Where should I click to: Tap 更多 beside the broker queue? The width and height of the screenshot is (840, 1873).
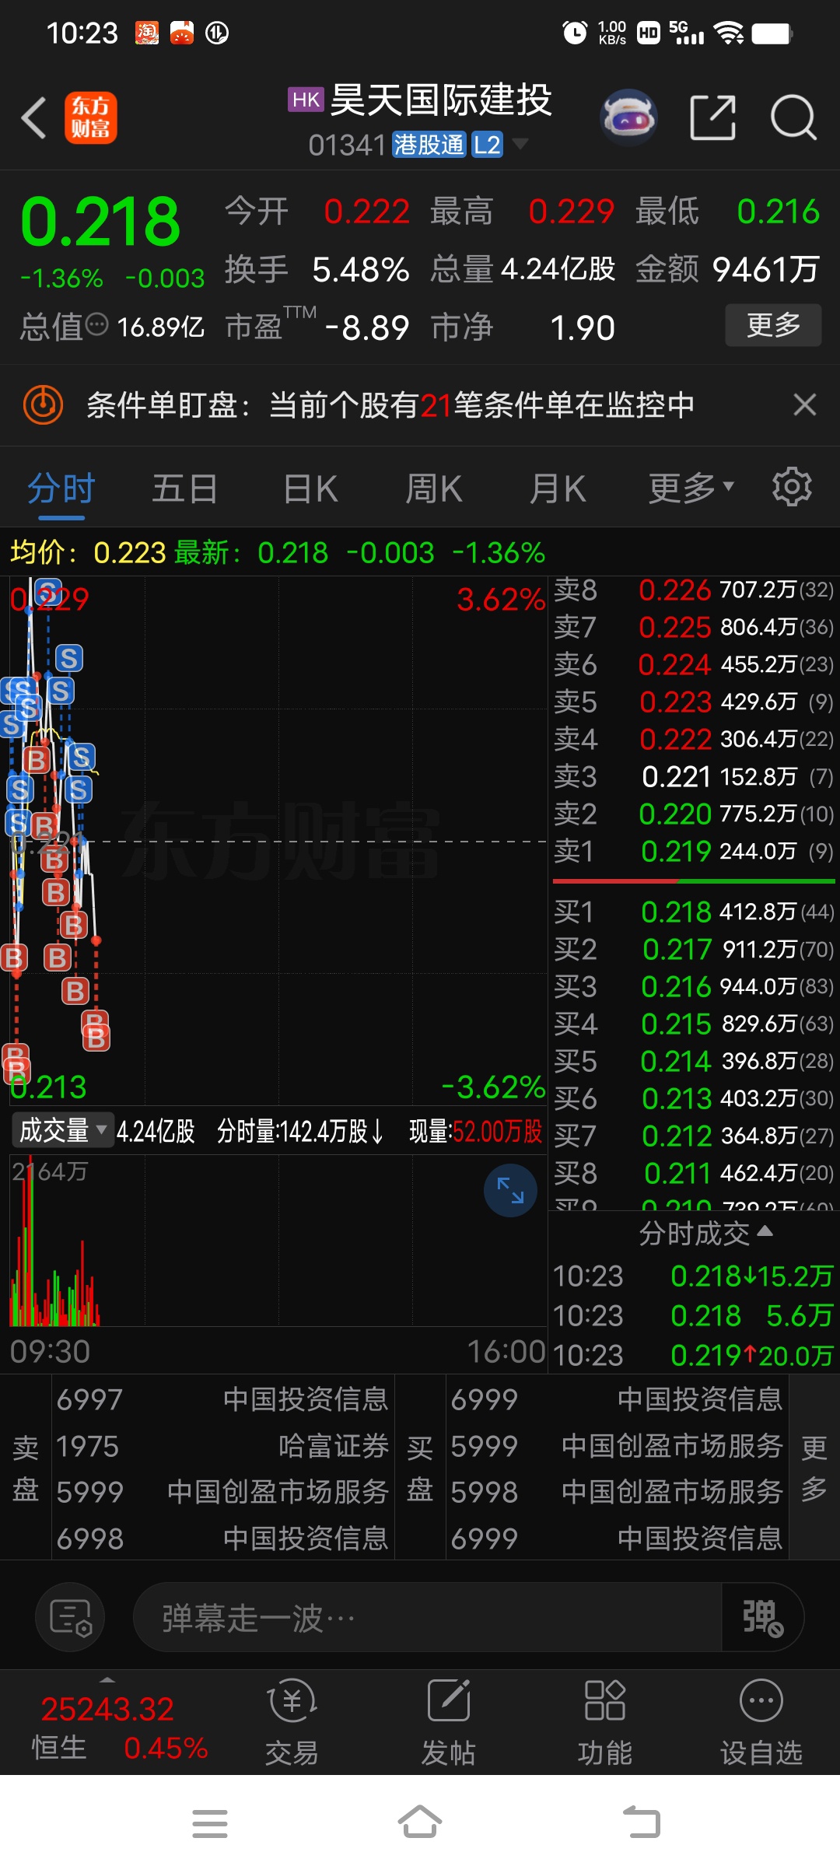[x=814, y=1466]
